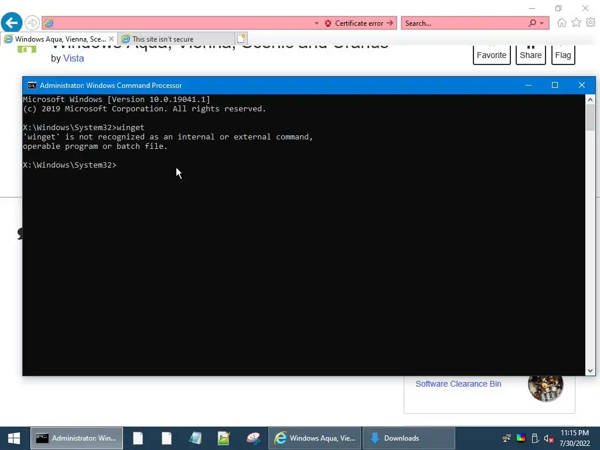Open the green notepad-with-pencil taskbar icon

[223, 438]
